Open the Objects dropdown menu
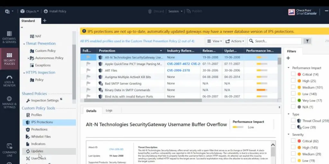The width and height of the screenshot is (329, 164). coord(32,11)
